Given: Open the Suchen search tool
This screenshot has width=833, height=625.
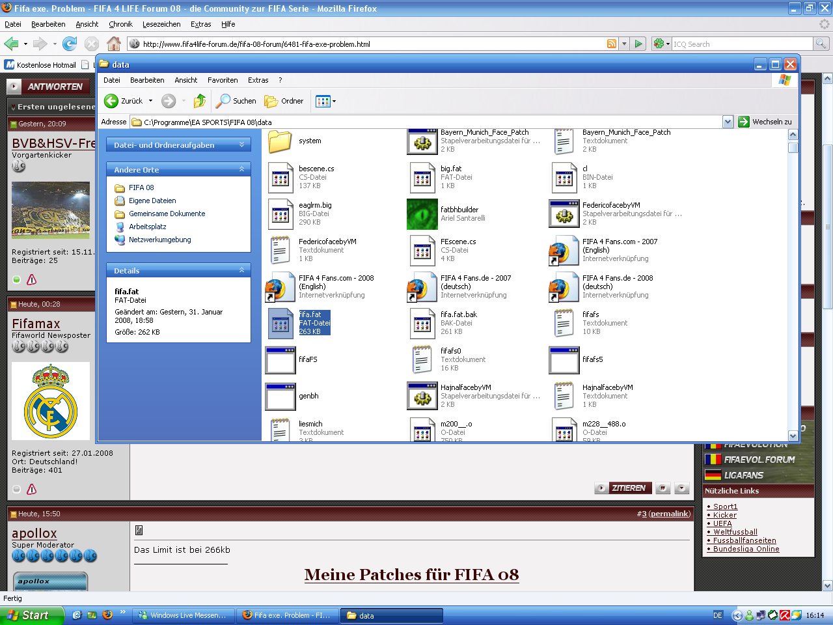Looking at the screenshot, I should pyautogui.click(x=236, y=101).
